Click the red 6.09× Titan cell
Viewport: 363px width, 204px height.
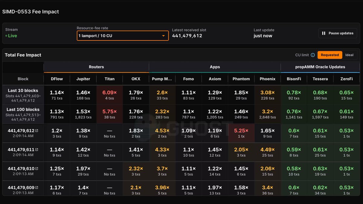click(110, 95)
